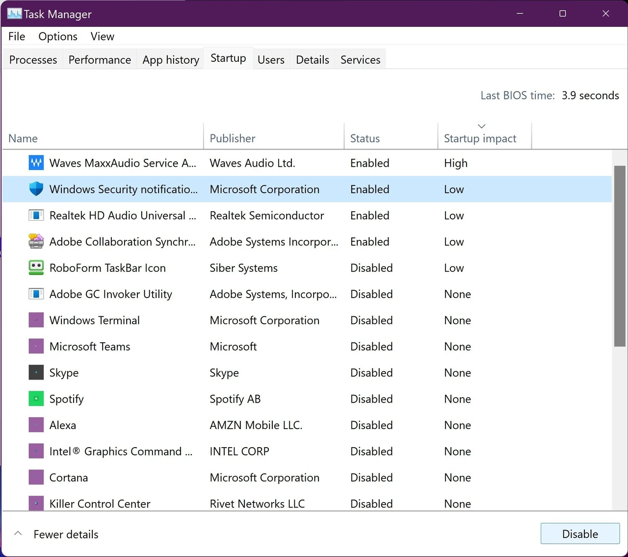Switch to the Performance tab
628x557 pixels.
tap(100, 59)
